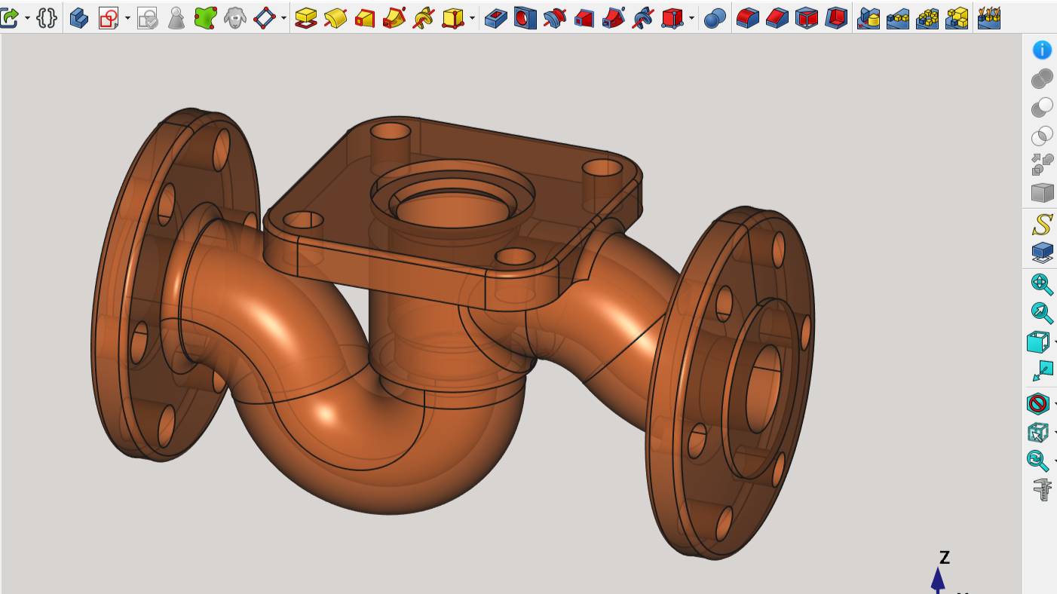Click the red prohibition circle icon
Viewport: 1057px width, 594px height.
(1038, 403)
